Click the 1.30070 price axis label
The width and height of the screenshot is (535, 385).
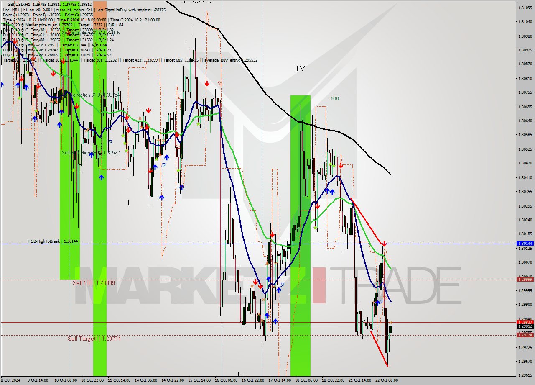coord(525,262)
